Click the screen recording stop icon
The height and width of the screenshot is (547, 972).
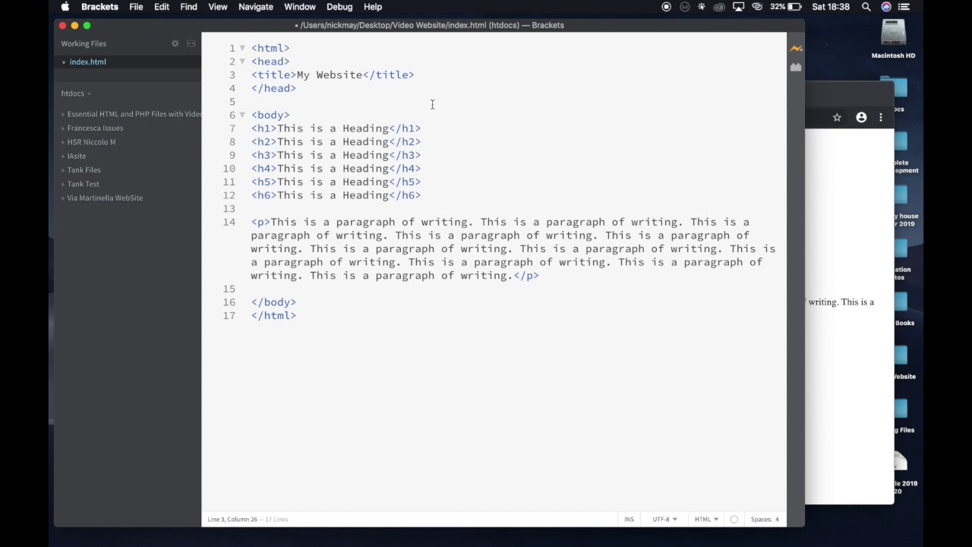(667, 7)
